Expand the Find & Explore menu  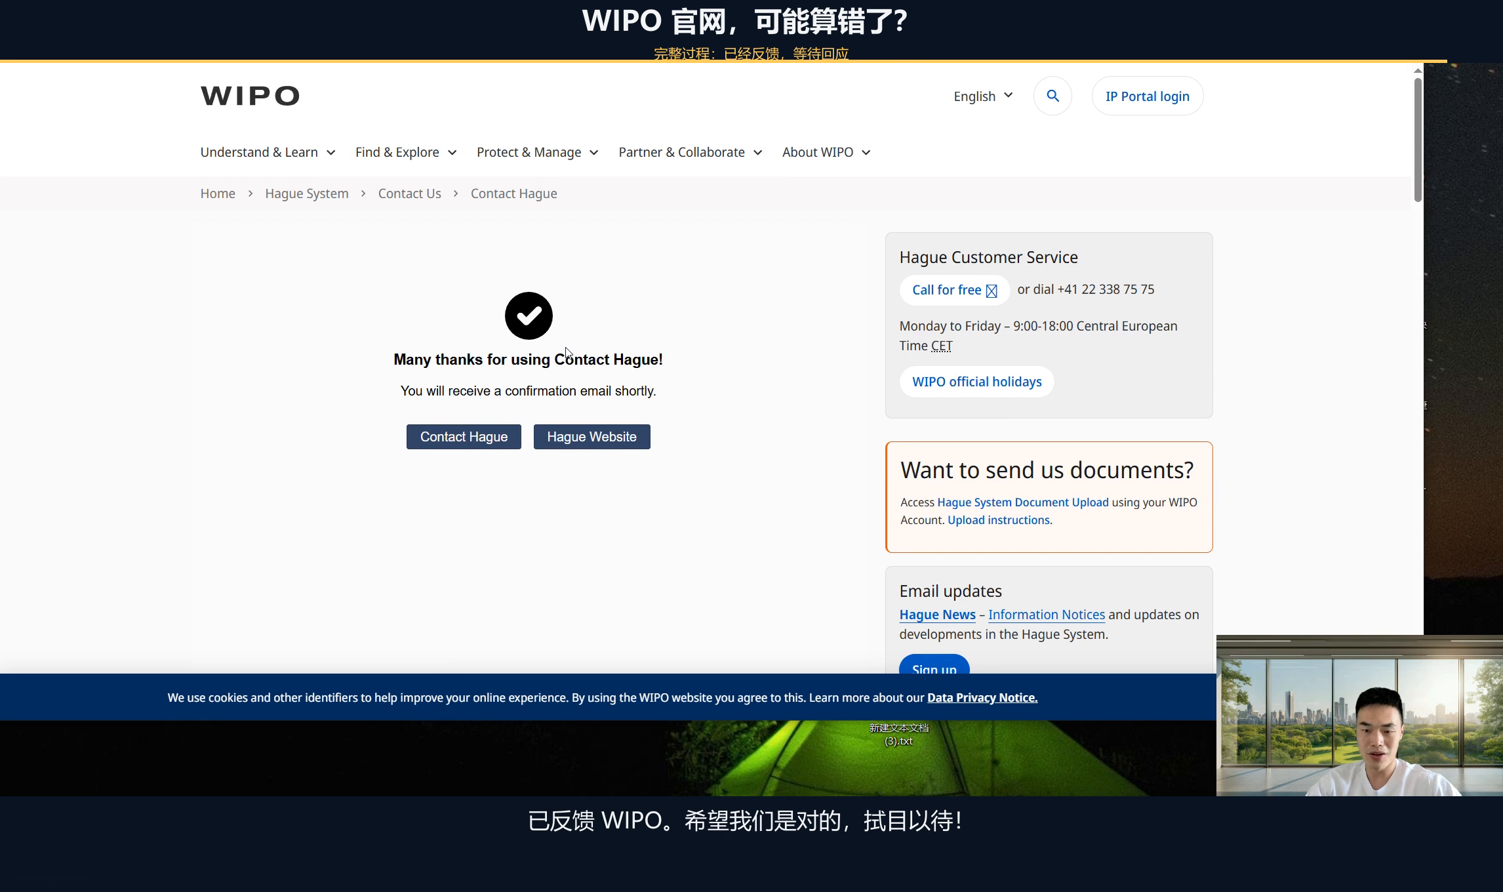click(406, 152)
